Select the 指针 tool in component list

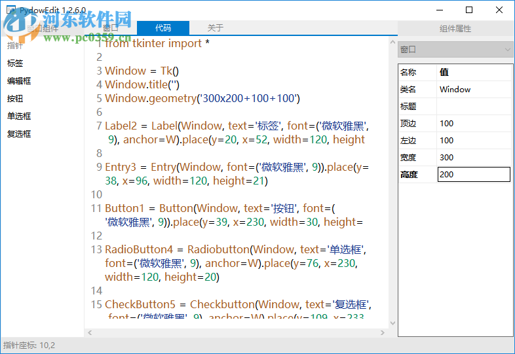point(15,46)
